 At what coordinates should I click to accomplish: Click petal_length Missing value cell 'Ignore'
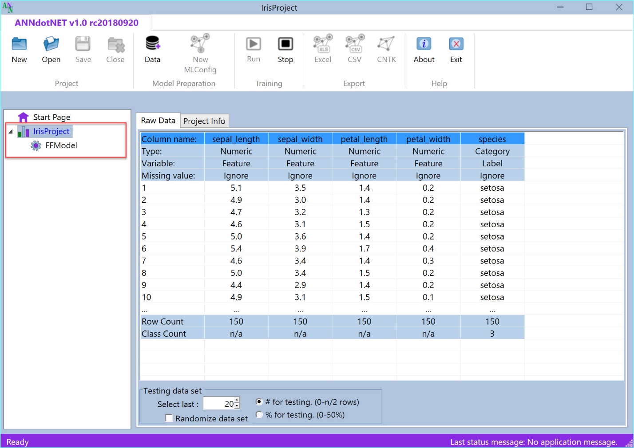pos(364,176)
